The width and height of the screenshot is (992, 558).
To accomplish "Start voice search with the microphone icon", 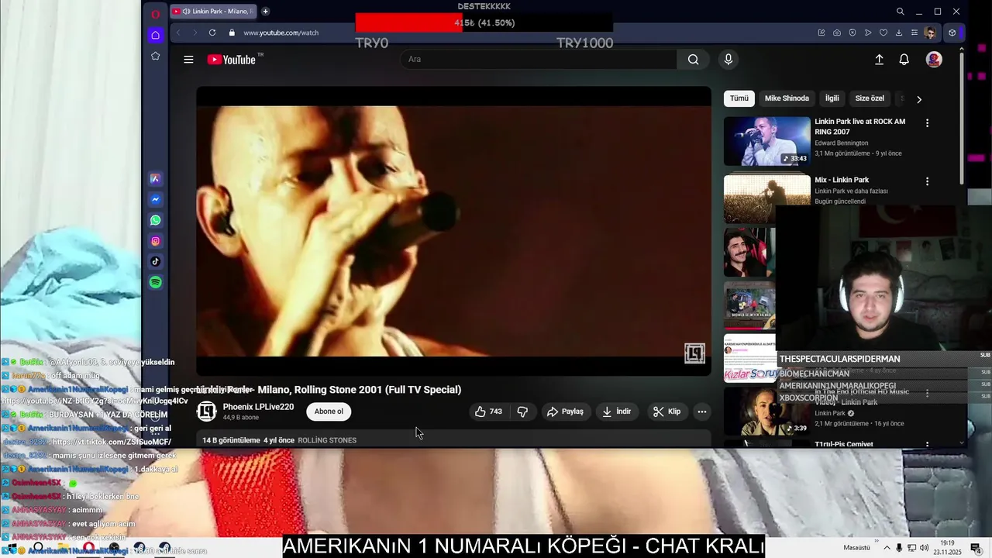I will coord(728,60).
